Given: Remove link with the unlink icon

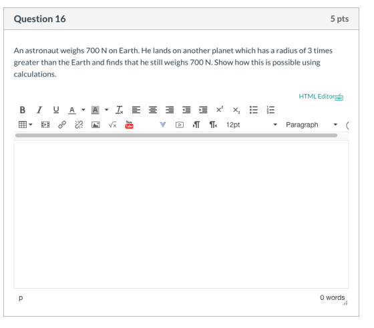Looking at the screenshot, I should coord(79,125).
